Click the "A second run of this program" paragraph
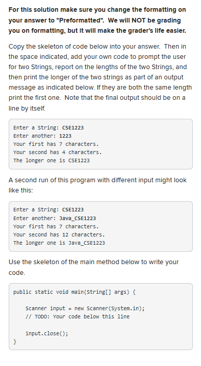The width and height of the screenshot is (201, 366). coord(97,185)
